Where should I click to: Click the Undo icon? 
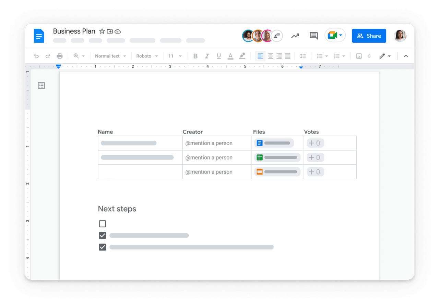36,56
